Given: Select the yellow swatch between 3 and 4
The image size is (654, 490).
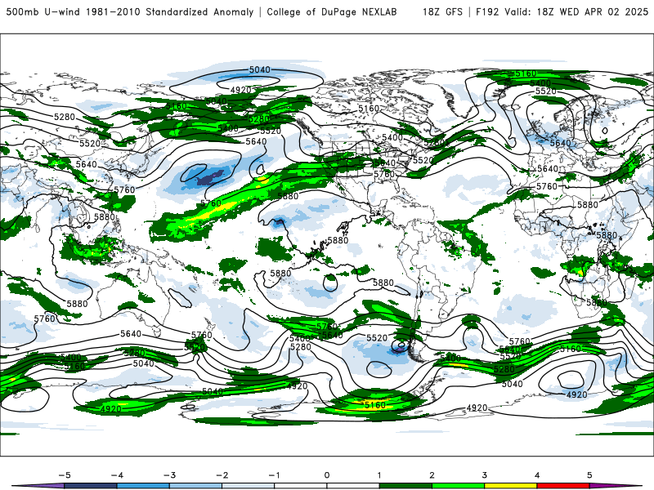Looking at the screenshot, I should pos(510,486).
